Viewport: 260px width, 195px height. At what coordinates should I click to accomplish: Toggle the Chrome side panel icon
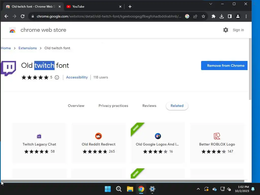point(230,16)
